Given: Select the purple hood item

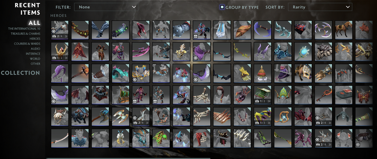Looking at the screenshot, I should [x=60, y=73].
